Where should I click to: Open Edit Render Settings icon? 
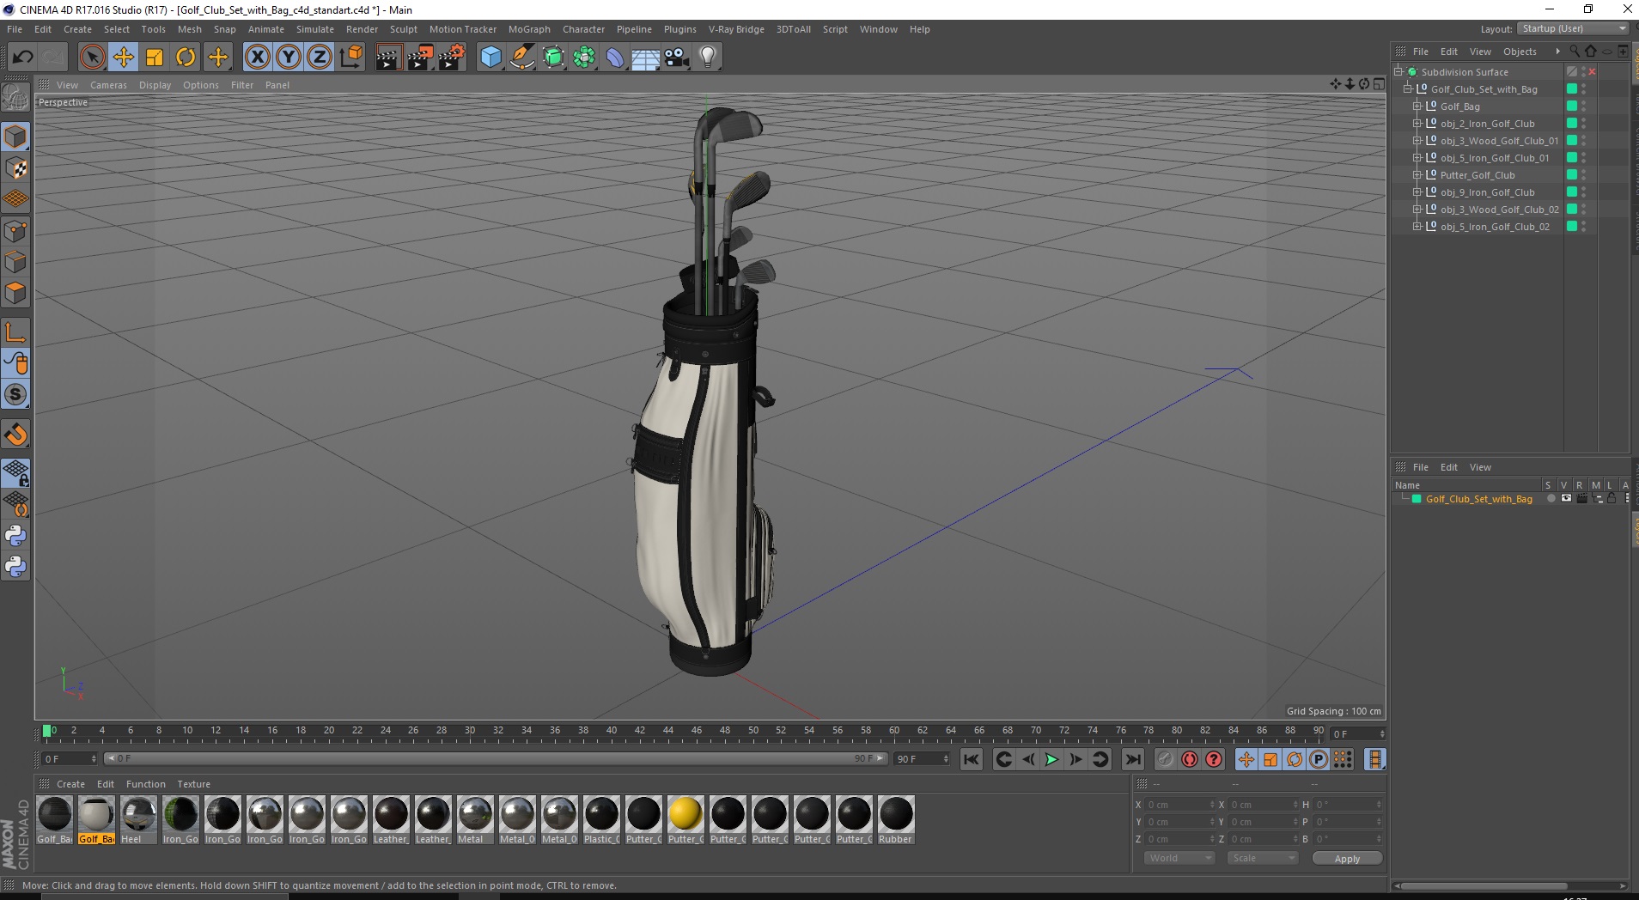pyautogui.click(x=452, y=58)
